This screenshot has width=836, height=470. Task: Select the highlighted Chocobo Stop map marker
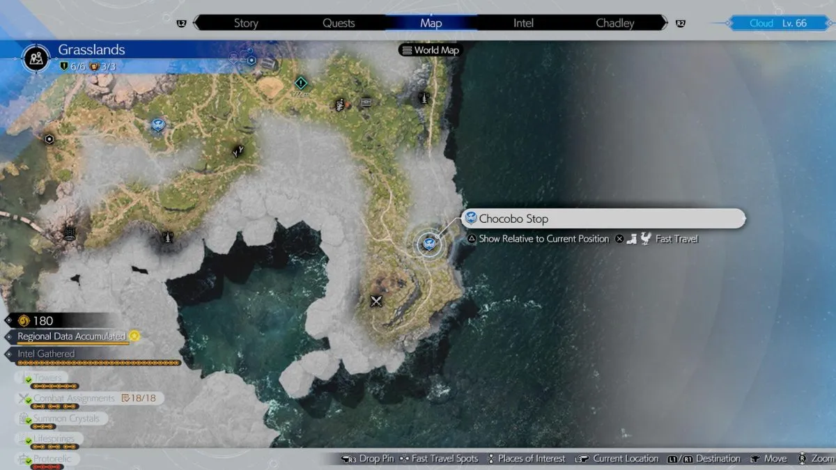(x=428, y=243)
